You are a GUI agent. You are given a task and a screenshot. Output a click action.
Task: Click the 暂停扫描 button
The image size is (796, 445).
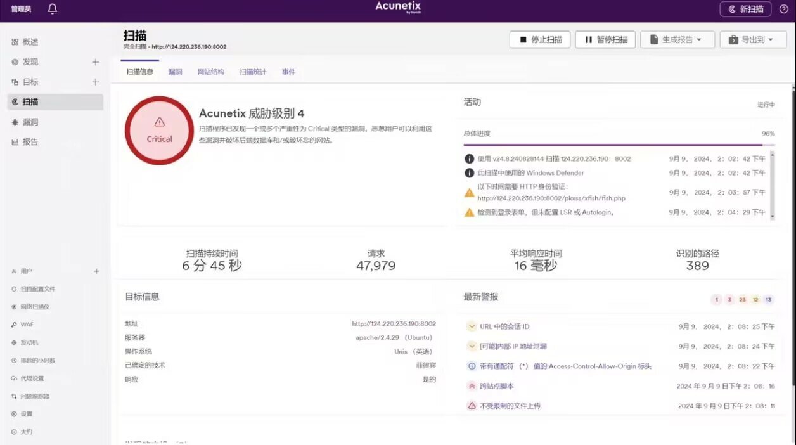605,39
